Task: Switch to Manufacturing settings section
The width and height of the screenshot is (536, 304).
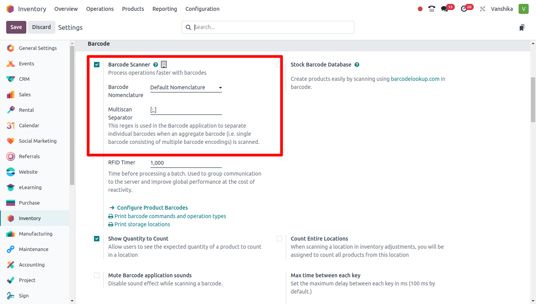Action: point(36,234)
